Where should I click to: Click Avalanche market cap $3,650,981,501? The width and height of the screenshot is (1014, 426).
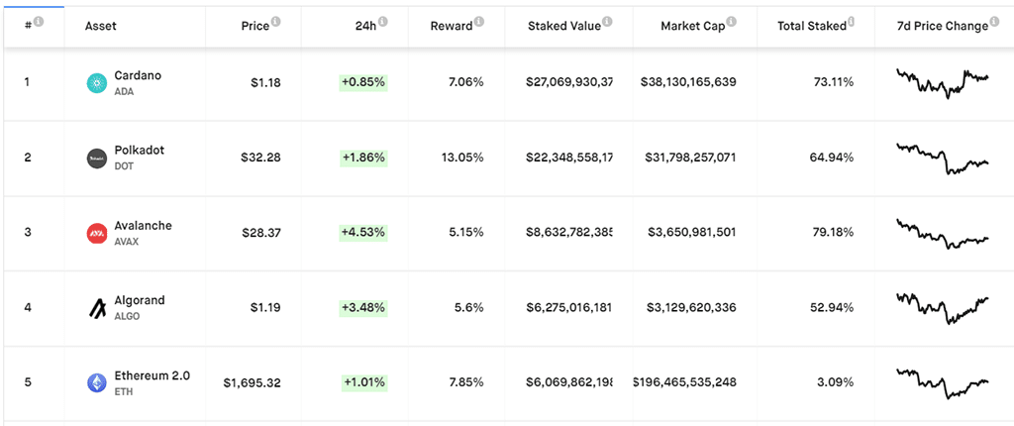[x=694, y=233]
